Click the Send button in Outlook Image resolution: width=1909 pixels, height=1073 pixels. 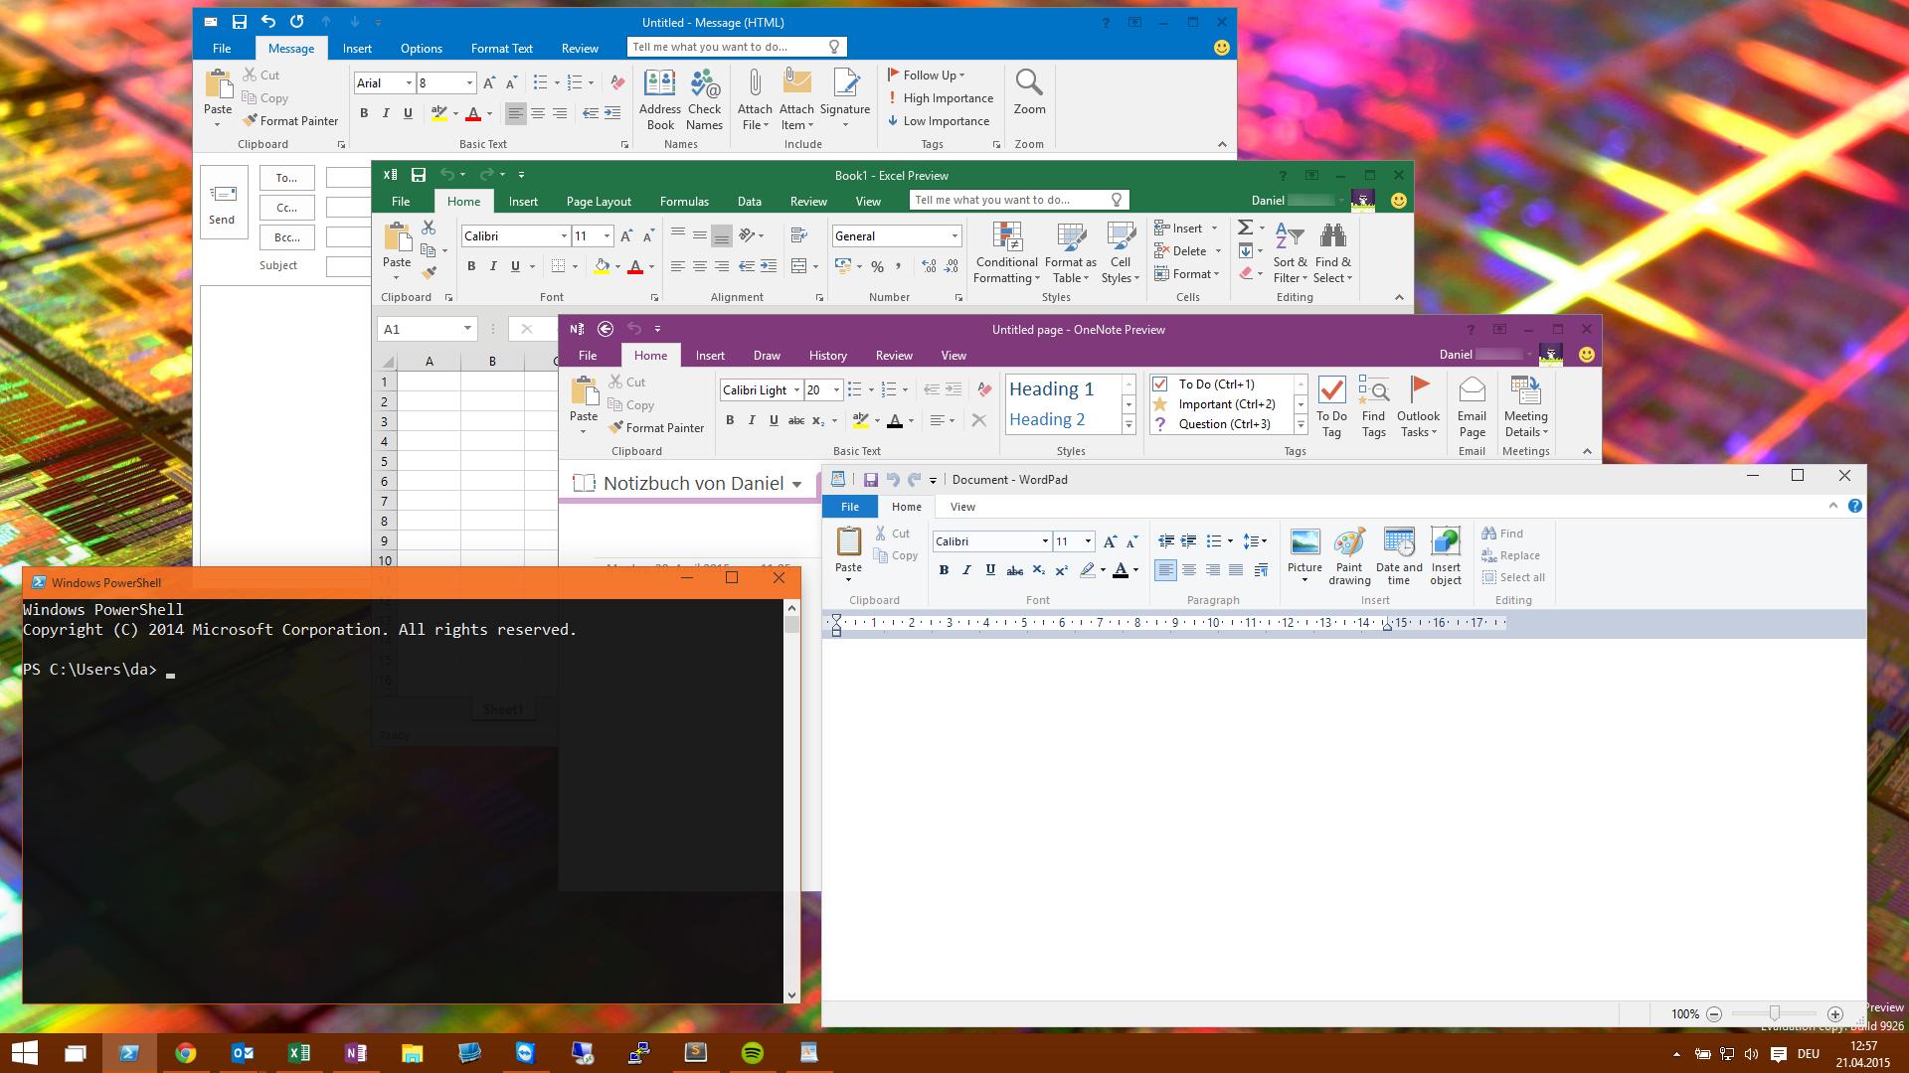[x=222, y=203]
